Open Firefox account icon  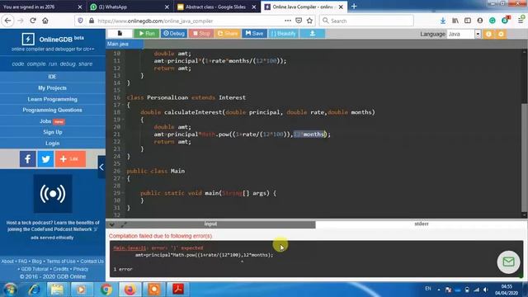480,21
